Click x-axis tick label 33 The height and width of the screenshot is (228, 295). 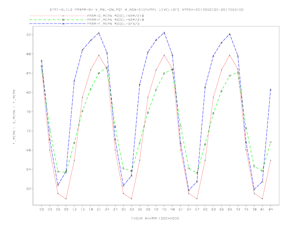tap(131, 209)
